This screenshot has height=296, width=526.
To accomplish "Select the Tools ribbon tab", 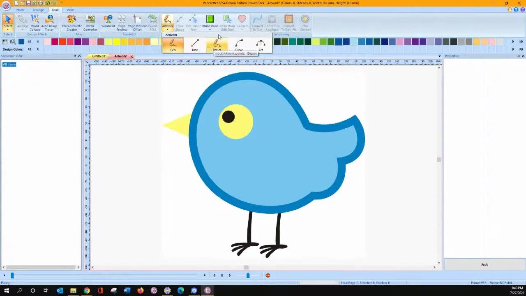I will coord(55,10).
